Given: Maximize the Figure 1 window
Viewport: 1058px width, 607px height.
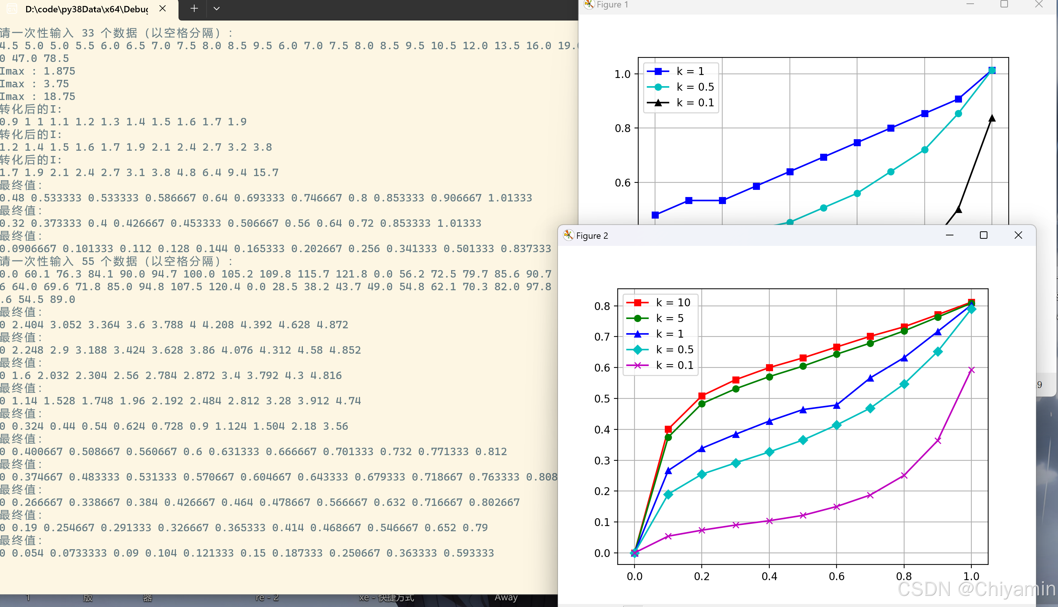Looking at the screenshot, I should click(x=1004, y=4).
